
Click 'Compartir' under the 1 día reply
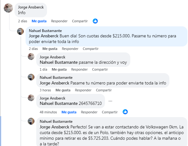(x=100, y=69)
